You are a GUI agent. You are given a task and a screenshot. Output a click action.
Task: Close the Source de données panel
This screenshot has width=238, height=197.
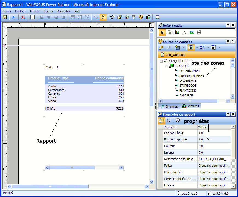(x=233, y=42)
